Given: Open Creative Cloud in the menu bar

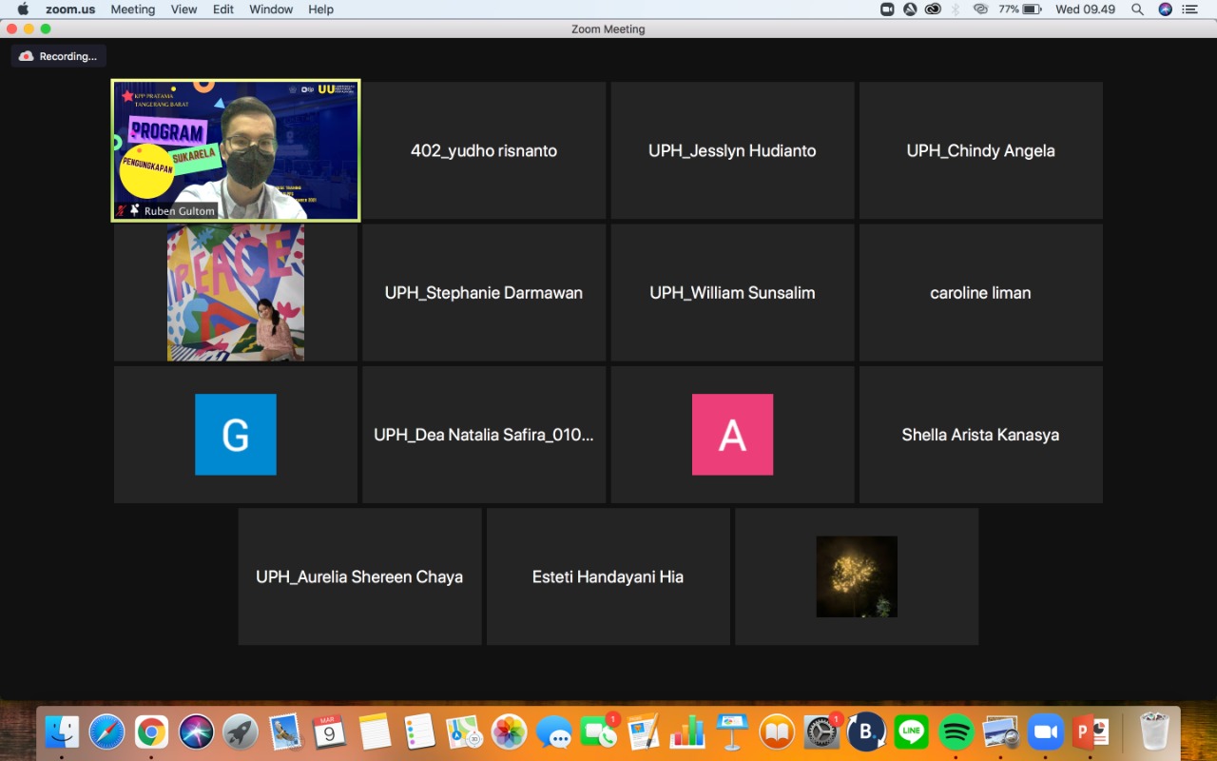Looking at the screenshot, I should pos(933,10).
